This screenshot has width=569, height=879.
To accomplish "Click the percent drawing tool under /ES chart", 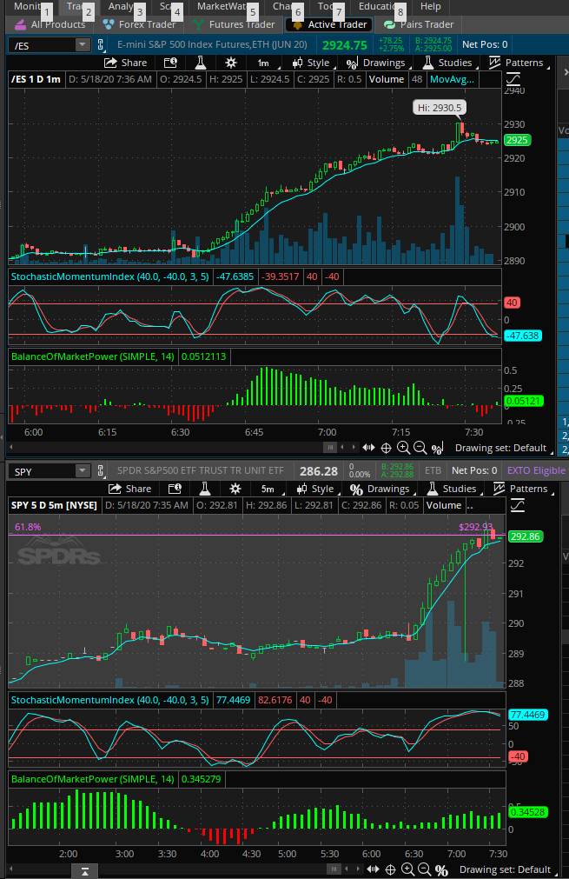I will (437, 448).
